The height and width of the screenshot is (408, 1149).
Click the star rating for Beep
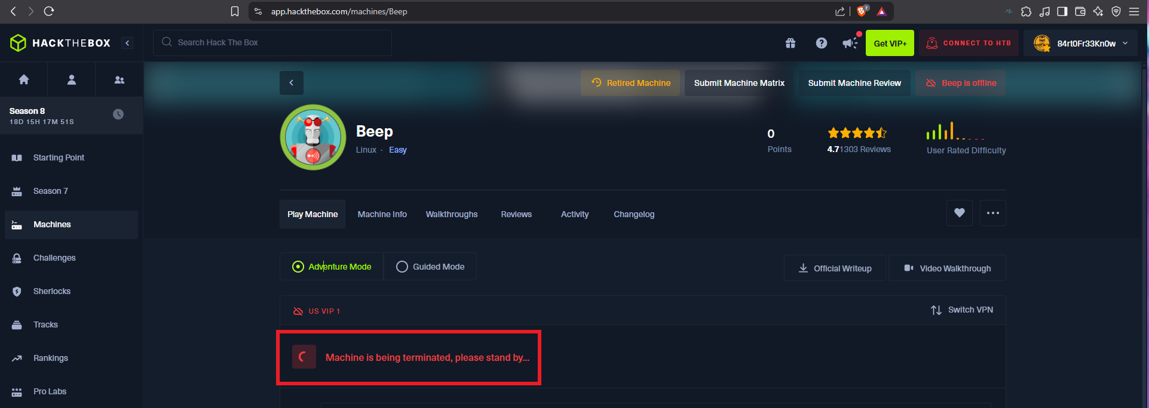coord(857,133)
